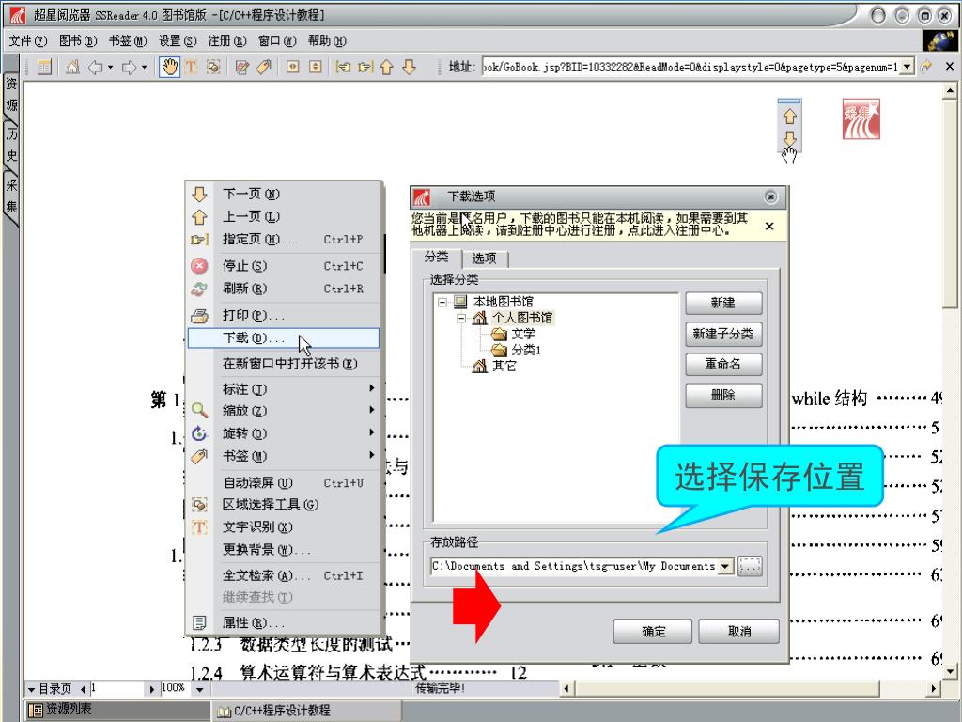Fit page to height icon
The width and height of the screenshot is (962, 722).
point(315,67)
